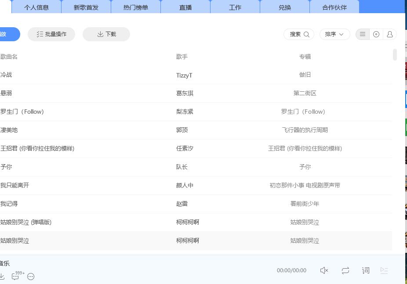Open artist TizzyT

(184, 75)
